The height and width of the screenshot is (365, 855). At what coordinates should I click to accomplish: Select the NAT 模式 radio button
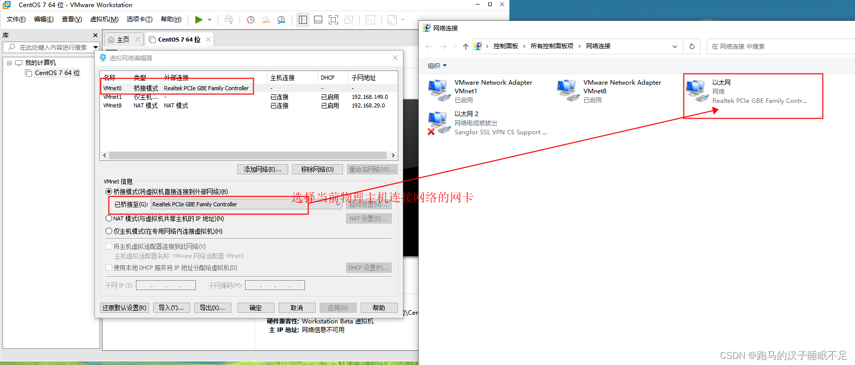pyautogui.click(x=109, y=218)
